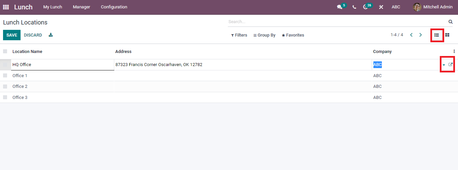The image size is (458, 170).
Task: Open company switcher ABC in navbar
Action: click(396, 7)
